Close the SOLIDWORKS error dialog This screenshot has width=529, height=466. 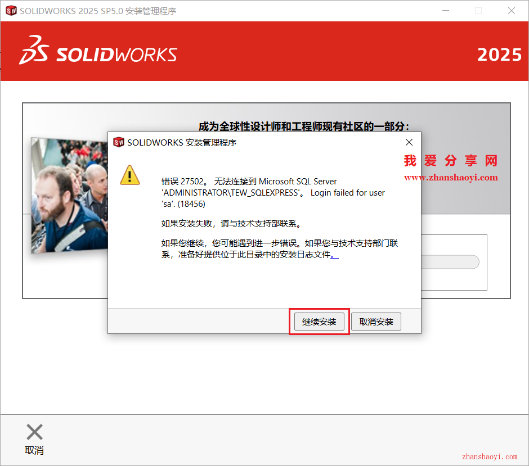(409, 143)
